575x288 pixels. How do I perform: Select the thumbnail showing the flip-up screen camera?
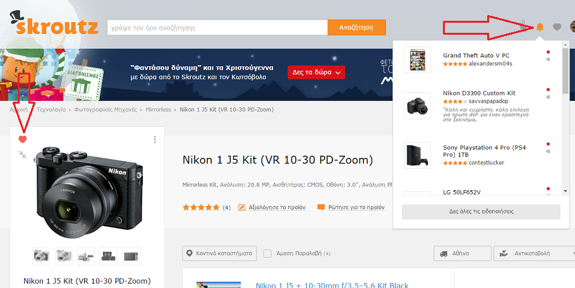pos(86,256)
